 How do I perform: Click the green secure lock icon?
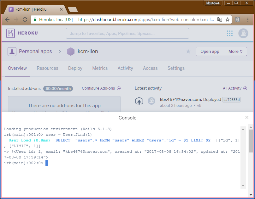tap(35, 19)
